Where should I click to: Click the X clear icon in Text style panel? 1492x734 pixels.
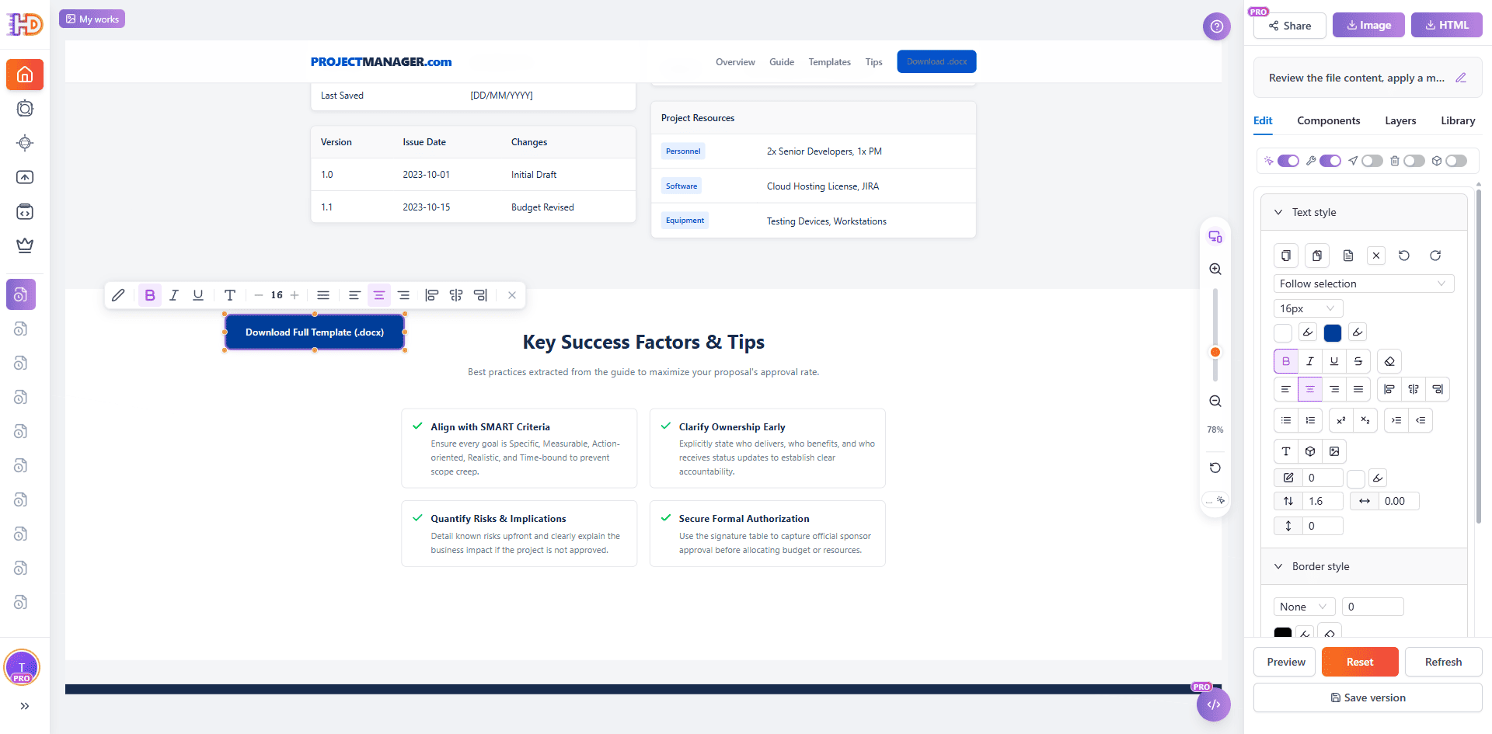(x=1376, y=256)
